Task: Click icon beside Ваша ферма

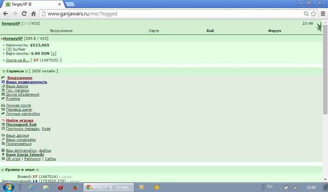Action: (x=3, y=86)
